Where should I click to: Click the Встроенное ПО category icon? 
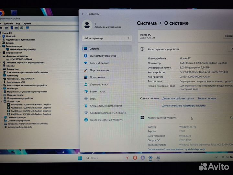[4, 53]
